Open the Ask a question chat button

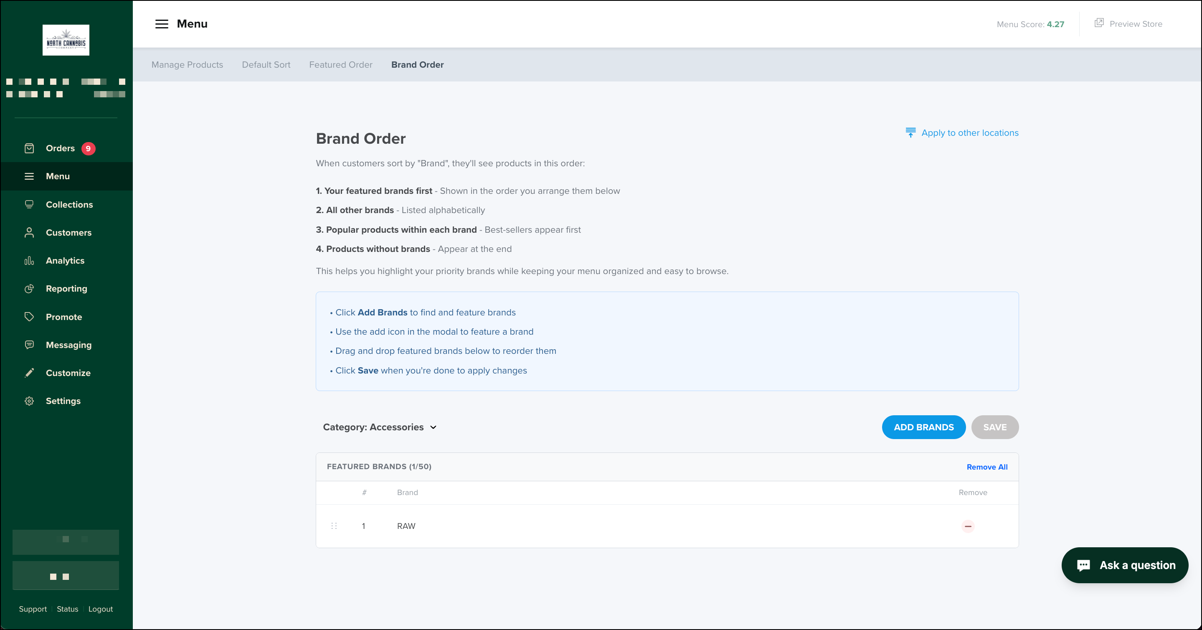(1125, 565)
